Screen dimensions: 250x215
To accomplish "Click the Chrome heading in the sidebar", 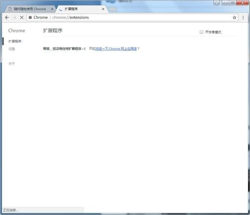I will point(17,31).
